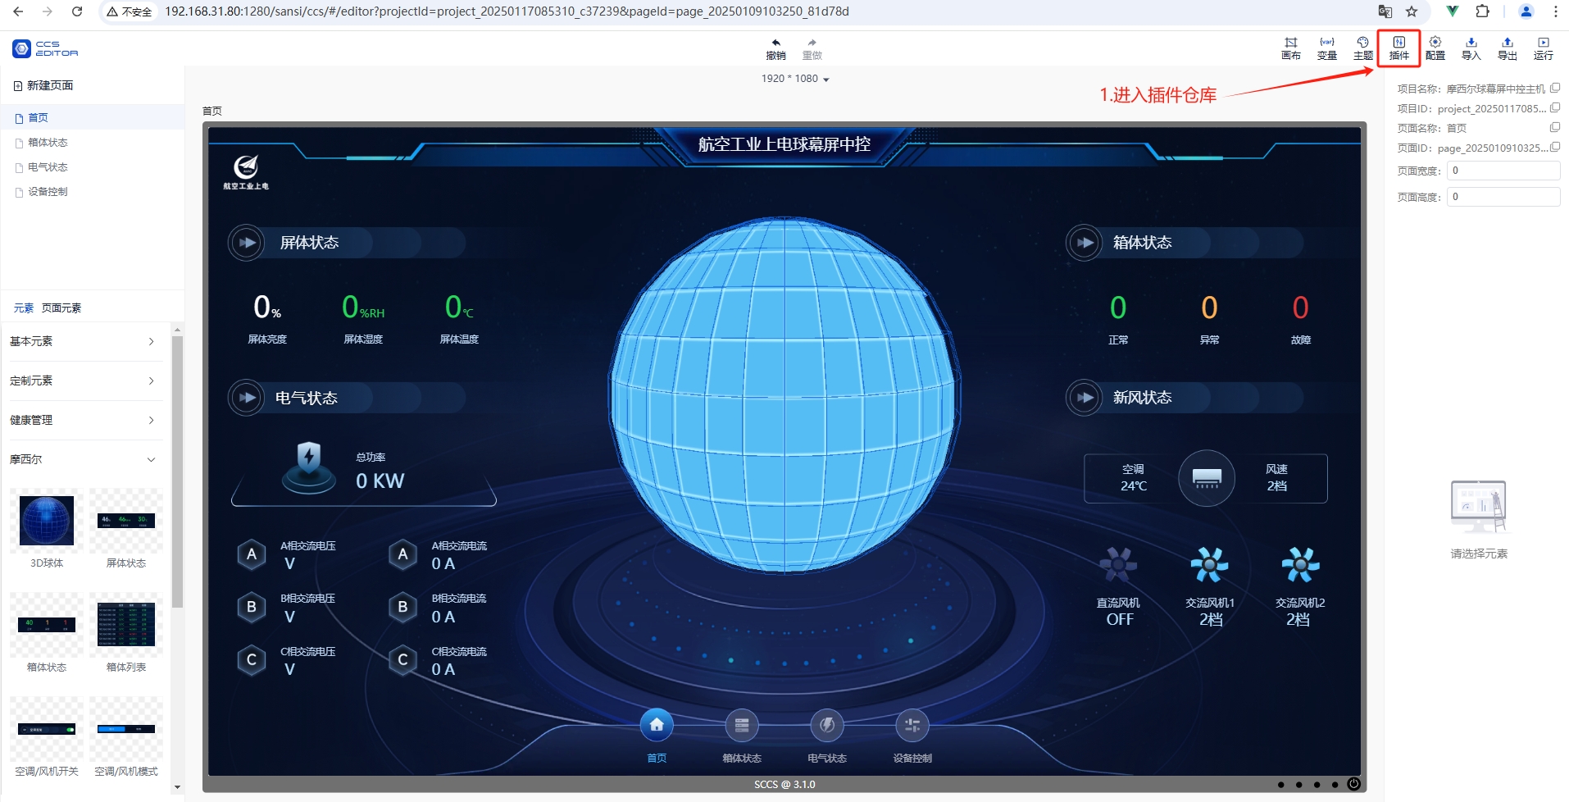Open the browser extensions puzzle icon
1569x802 pixels.
pyautogui.click(x=1482, y=11)
